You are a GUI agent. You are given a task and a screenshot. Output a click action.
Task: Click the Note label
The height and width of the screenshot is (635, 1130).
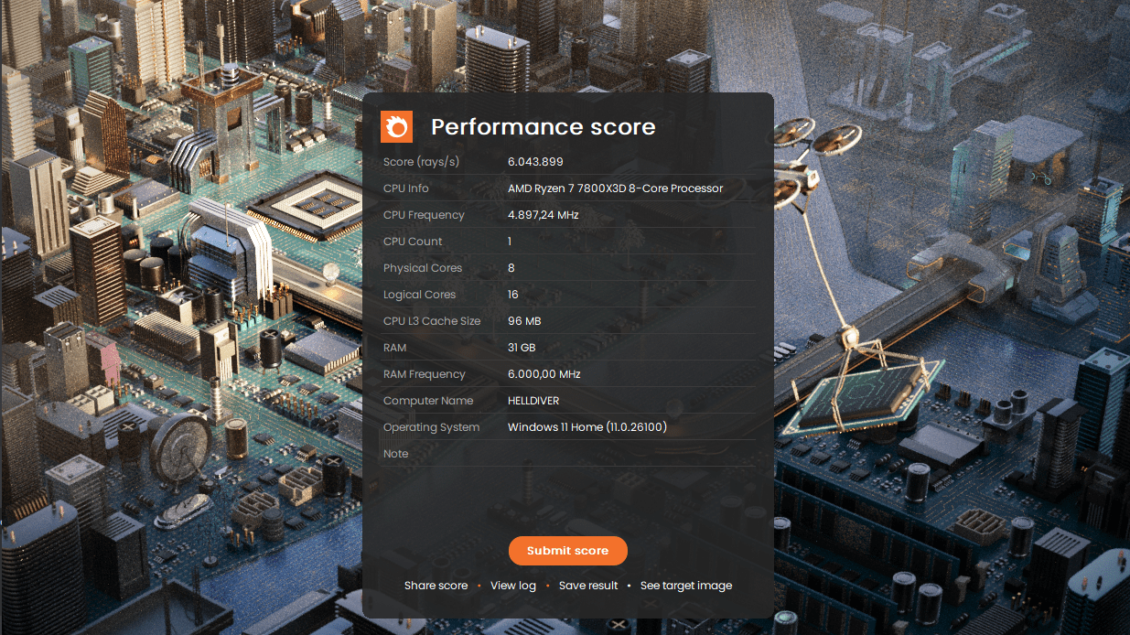pyautogui.click(x=396, y=454)
